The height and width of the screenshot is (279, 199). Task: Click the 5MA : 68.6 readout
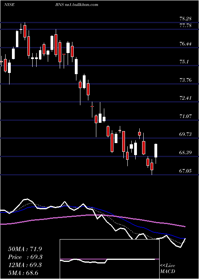point(23,273)
